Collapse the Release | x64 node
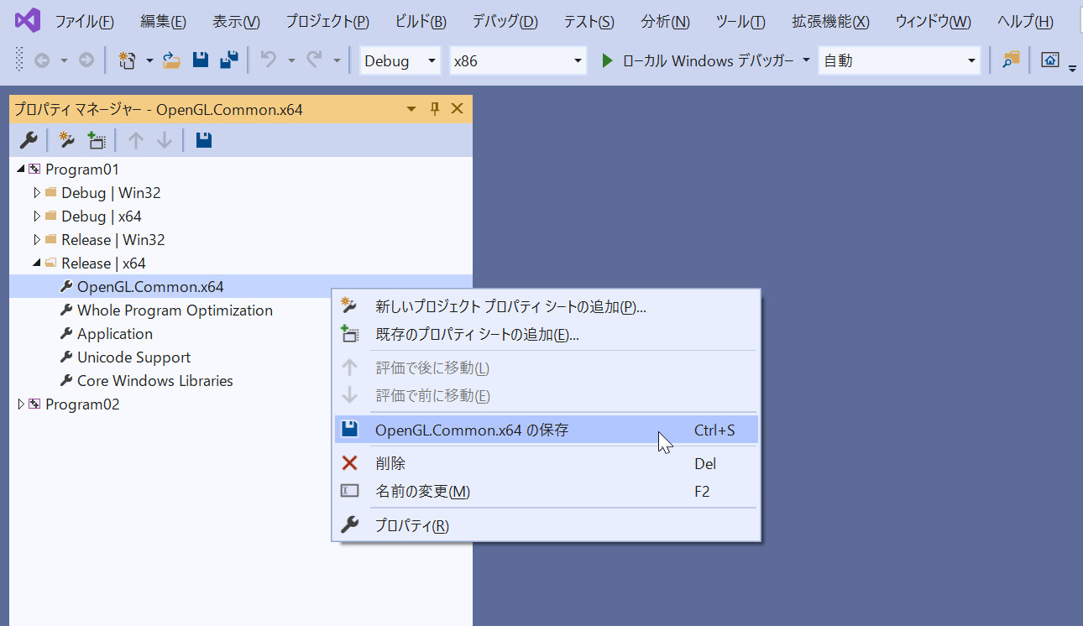1083x626 pixels. pos(37,263)
